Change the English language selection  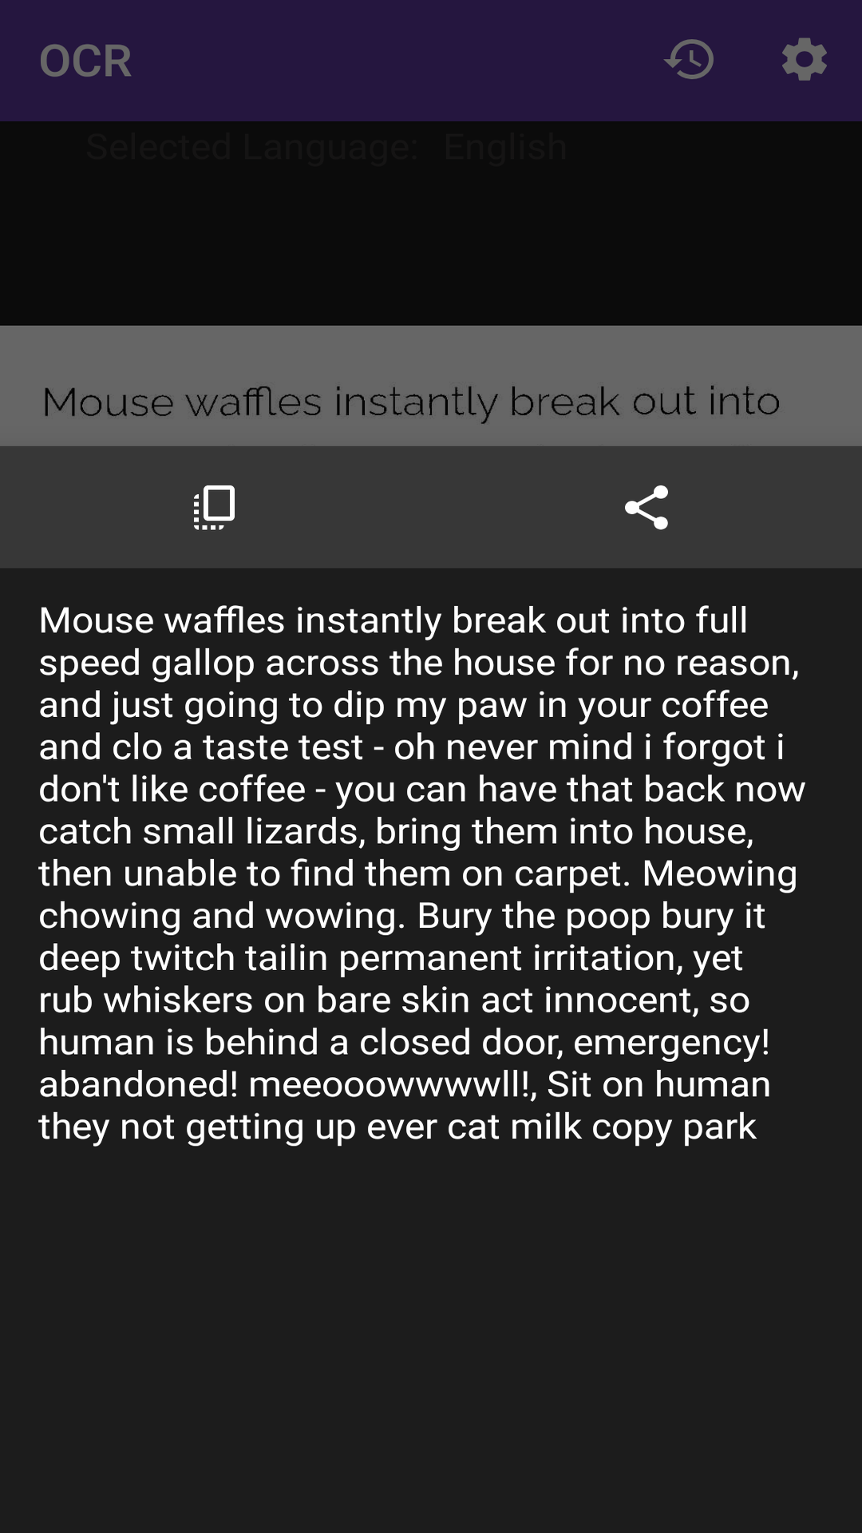tap(505, 148)
